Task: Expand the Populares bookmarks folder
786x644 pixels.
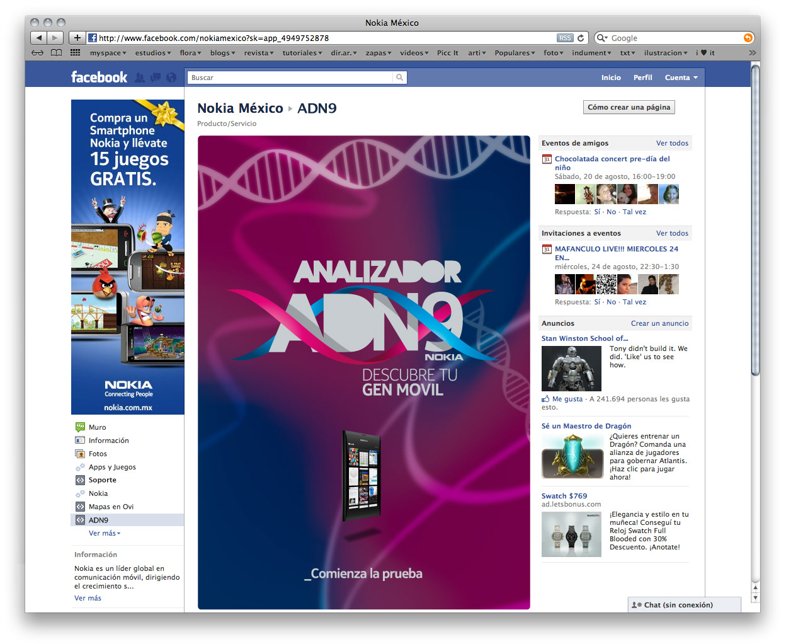Action: tap(515, 53)
